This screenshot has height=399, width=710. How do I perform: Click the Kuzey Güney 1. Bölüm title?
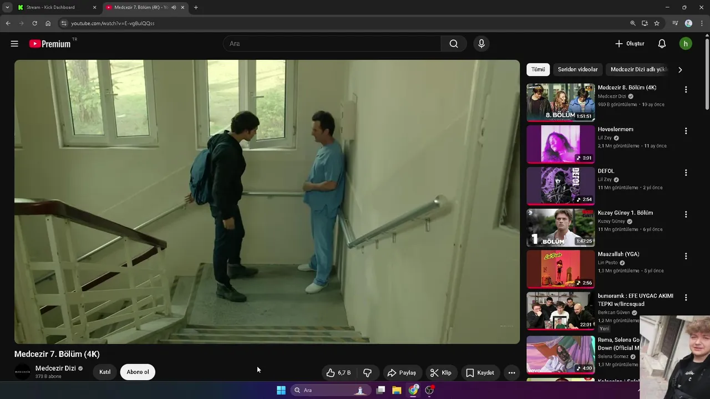[x=625, y=213]
